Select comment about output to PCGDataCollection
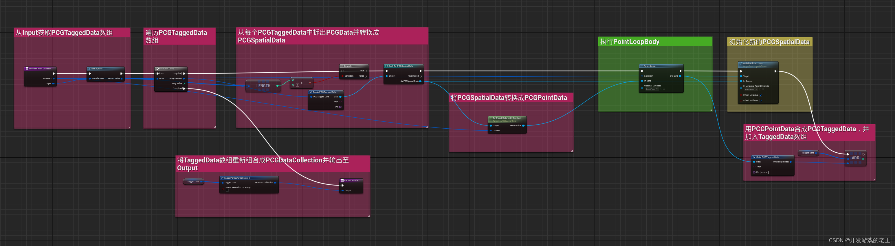Screen dimensions: 895x246 (273, 164)
